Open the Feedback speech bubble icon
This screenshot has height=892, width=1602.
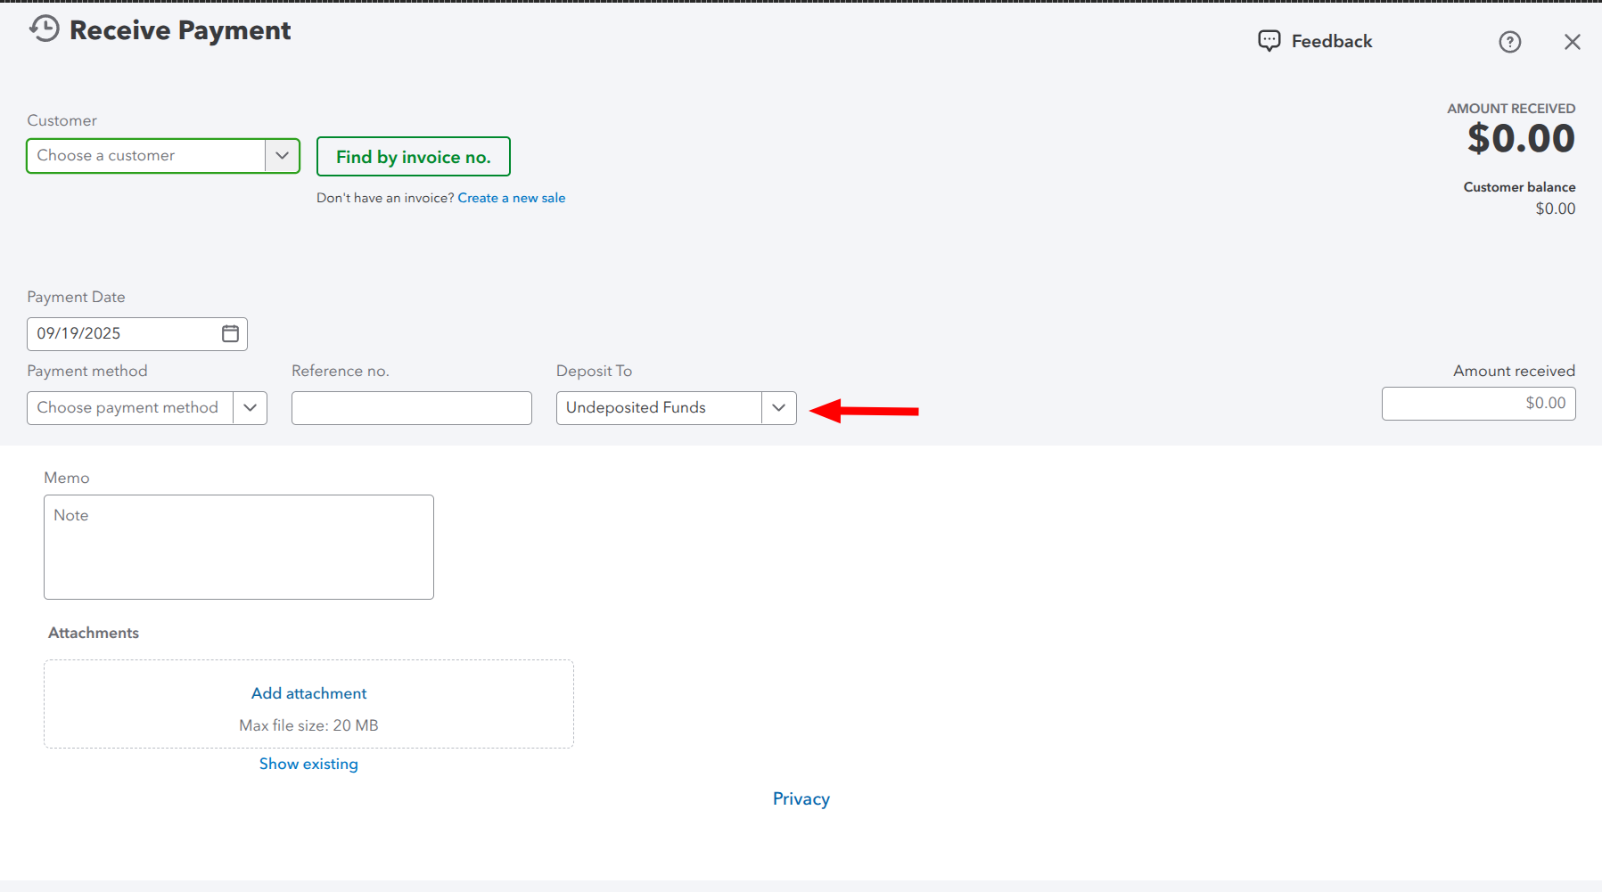click(x=1269, y=41)
